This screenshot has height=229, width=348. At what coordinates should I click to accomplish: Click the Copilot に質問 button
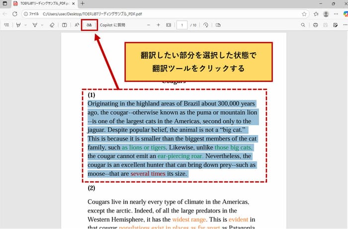coord(112,24)
